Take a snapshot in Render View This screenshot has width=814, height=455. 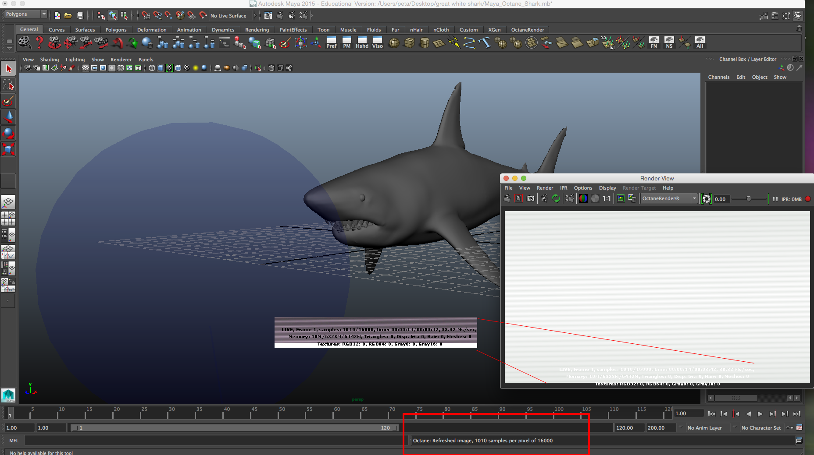[531, 199]
